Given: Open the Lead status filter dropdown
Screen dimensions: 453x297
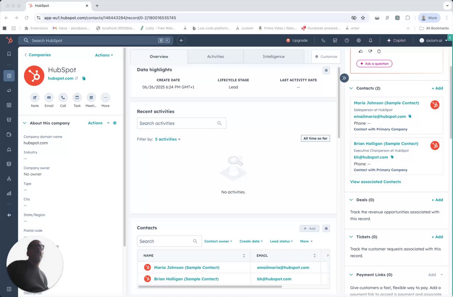Looking at the screenshot, I should (x=281, y=241).
